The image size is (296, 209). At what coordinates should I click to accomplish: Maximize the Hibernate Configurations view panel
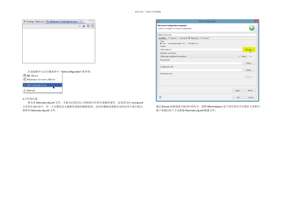(x=93, y=21)
